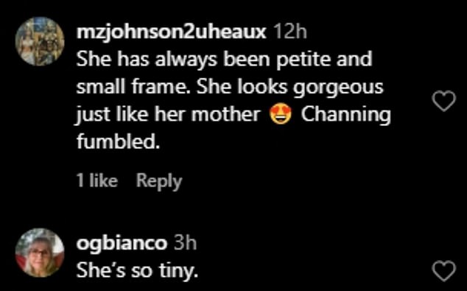Image resolution: width=467 pixels, height=291 pixels.
Task: View who gave the 1 like
Action: [x=97, y=180]
